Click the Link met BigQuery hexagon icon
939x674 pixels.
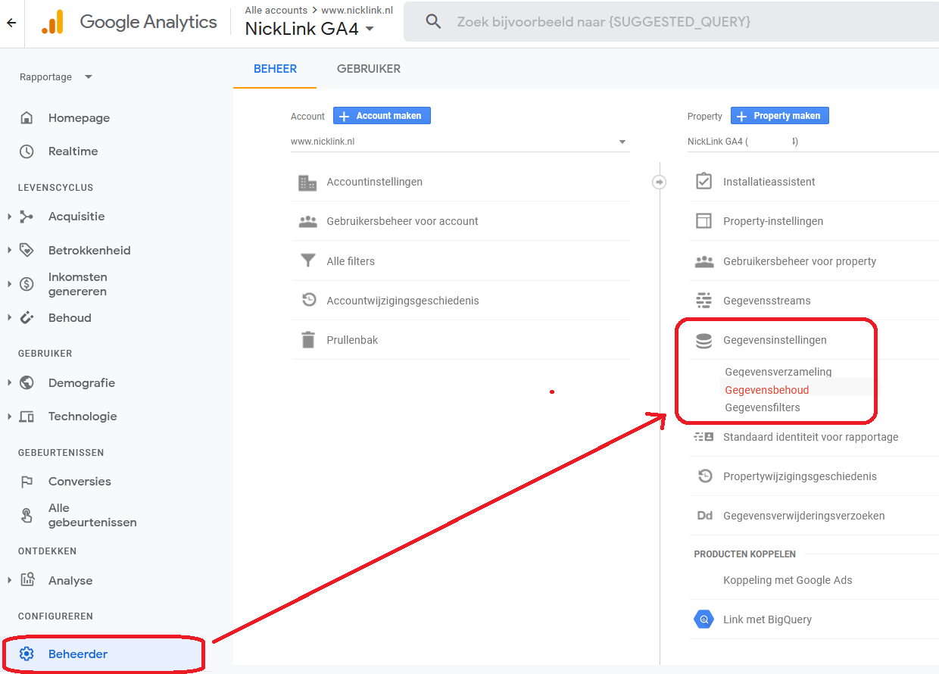point(703,619)
